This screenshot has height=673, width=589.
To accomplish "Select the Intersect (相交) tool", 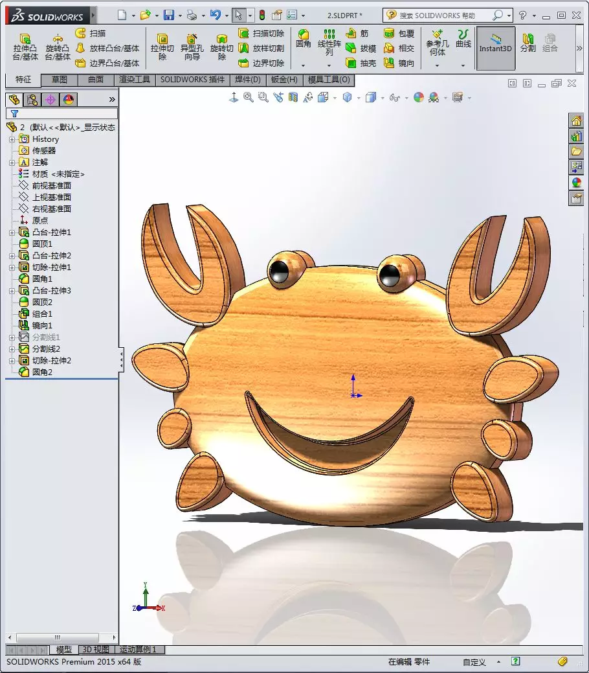I will [399, 48].
